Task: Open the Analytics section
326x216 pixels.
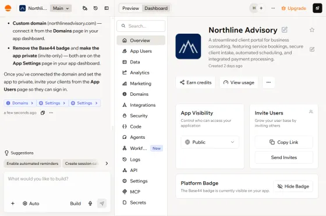Action: (x=141, y=73)
